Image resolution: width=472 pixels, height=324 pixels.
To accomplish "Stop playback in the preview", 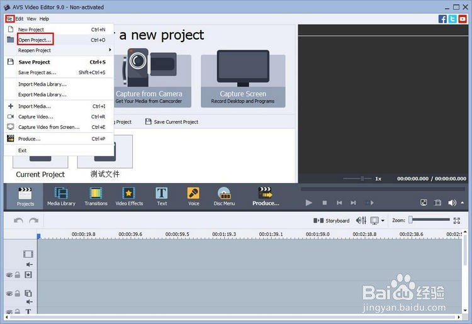I will 325,203.
